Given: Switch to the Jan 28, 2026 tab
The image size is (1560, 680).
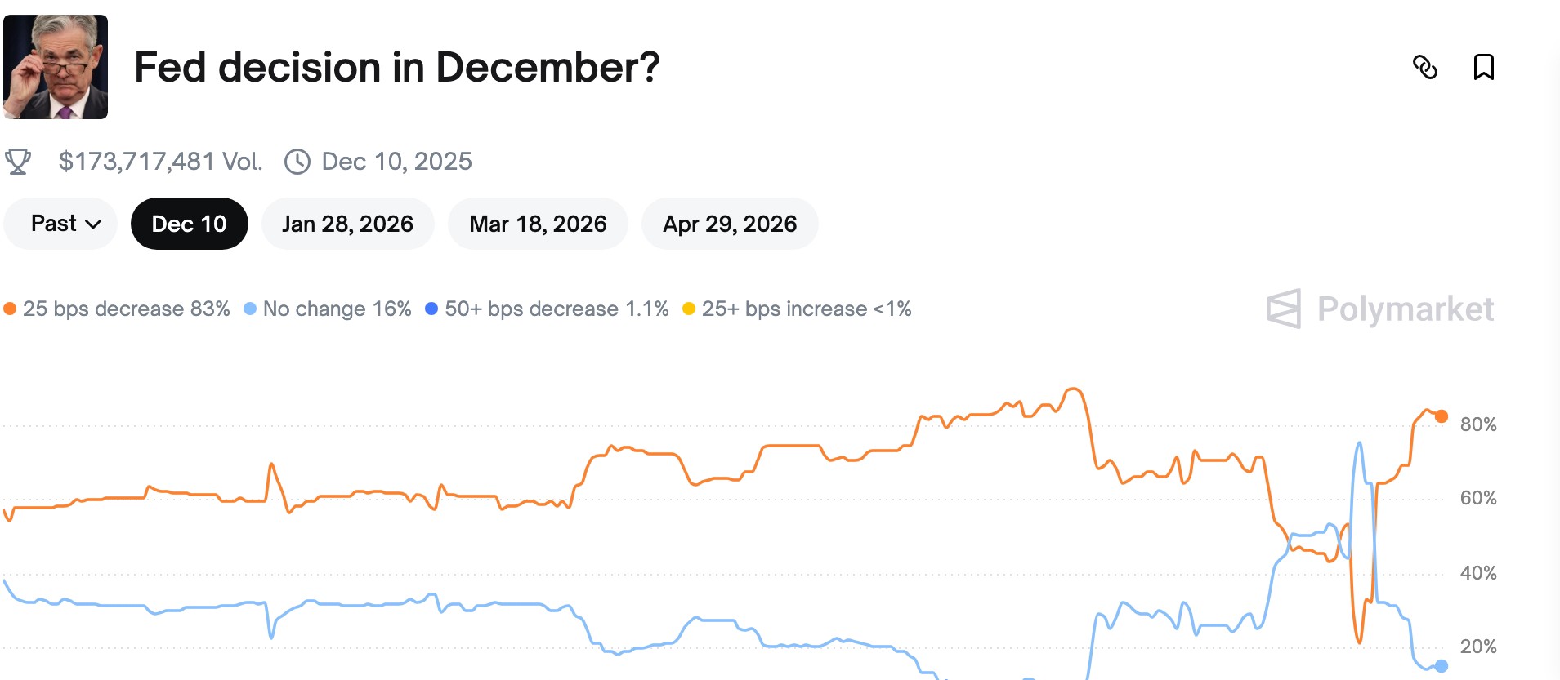Looking at the screenshot, I should click(x=348, y=223).
